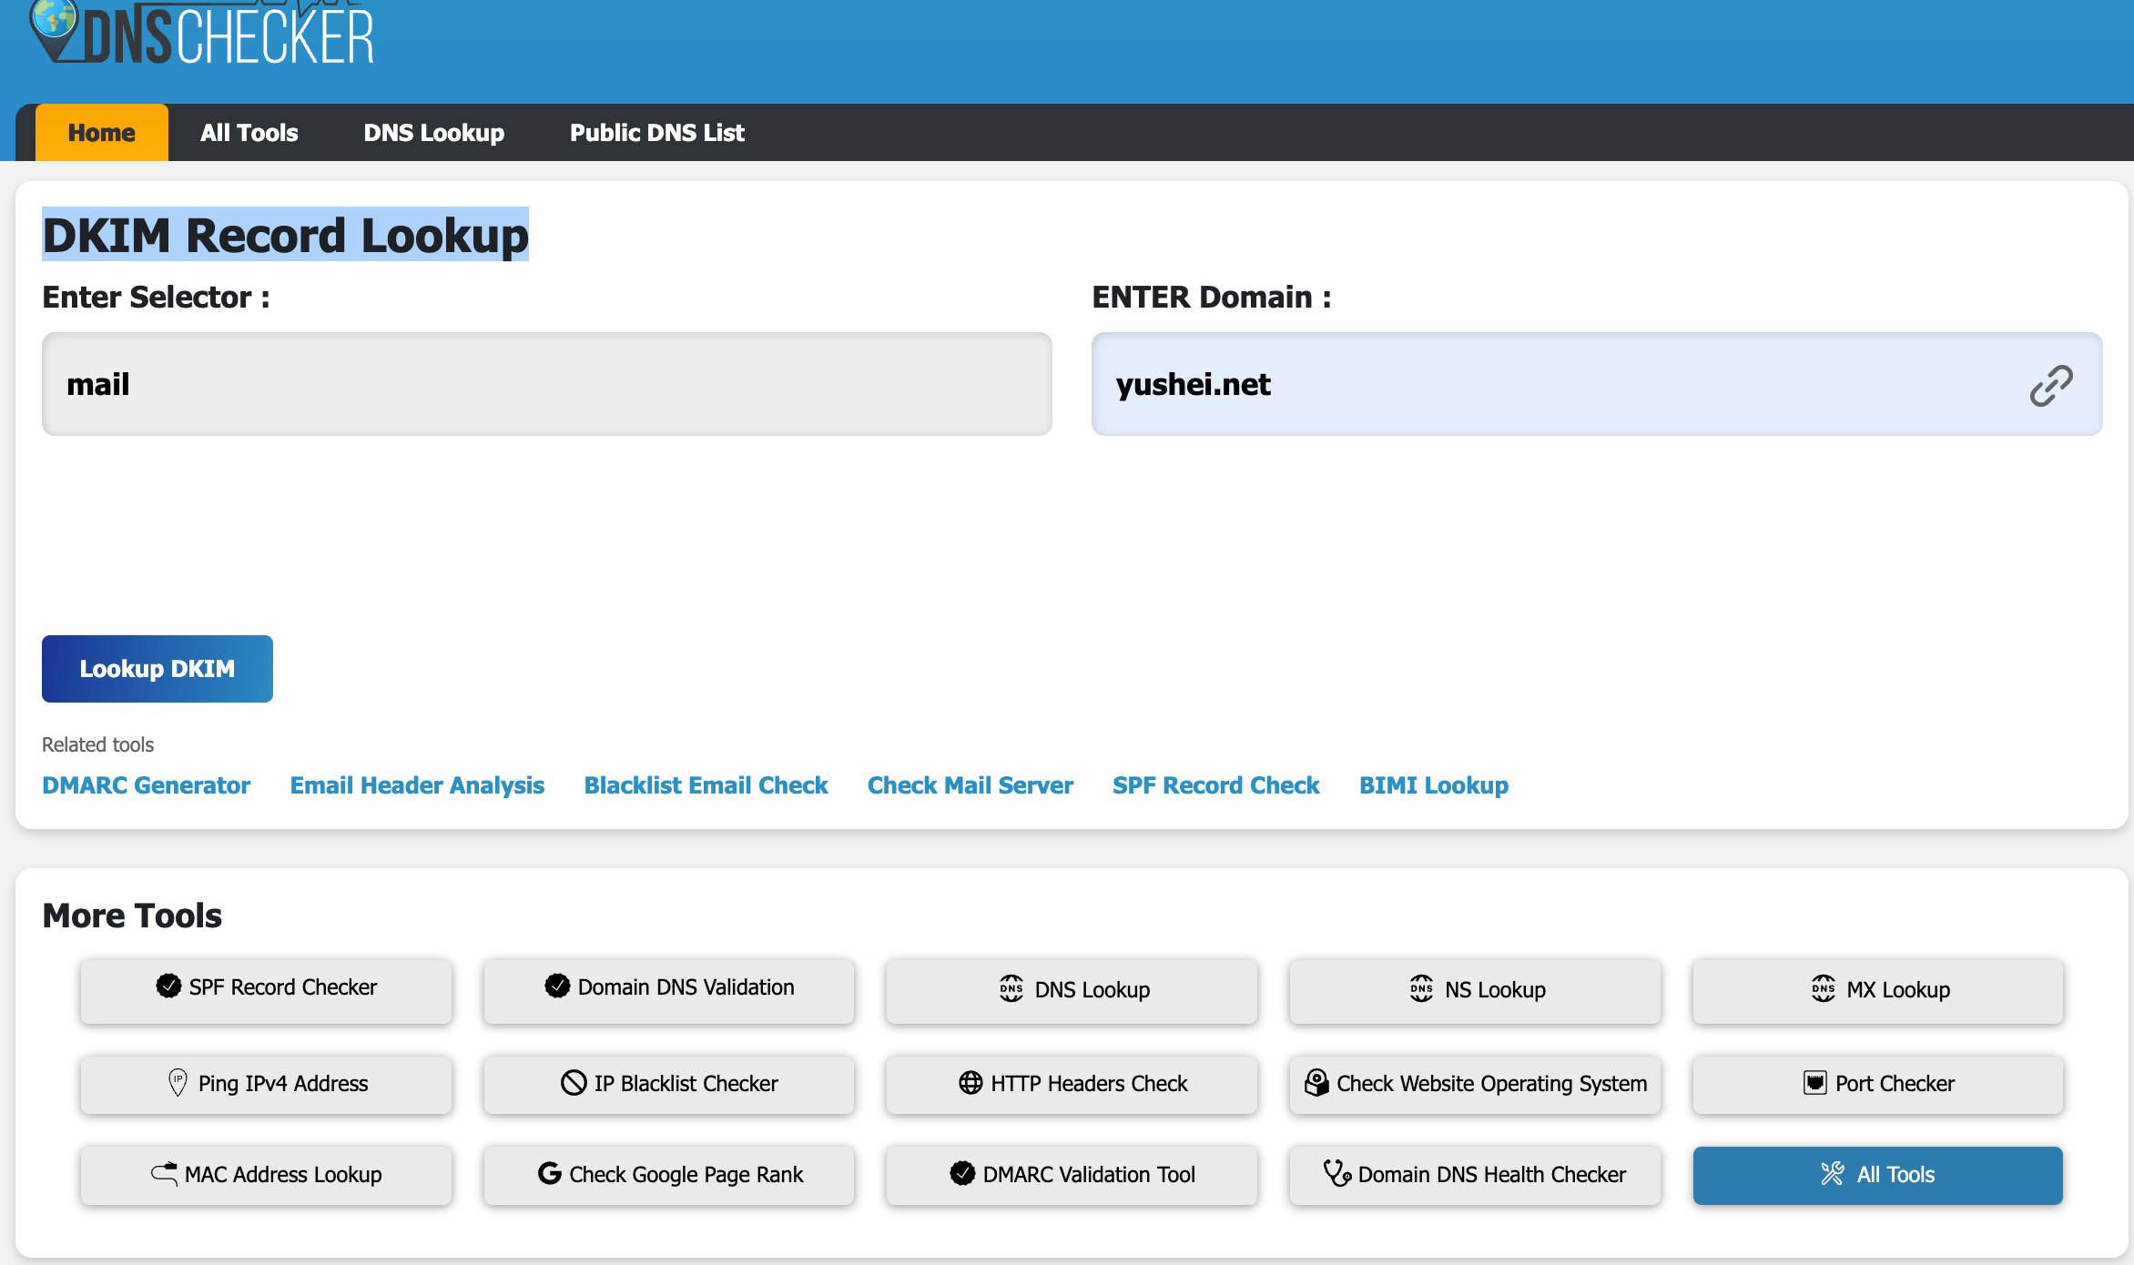
Task: Click the BIMI Lookup link
Action: coord(1430,784)
